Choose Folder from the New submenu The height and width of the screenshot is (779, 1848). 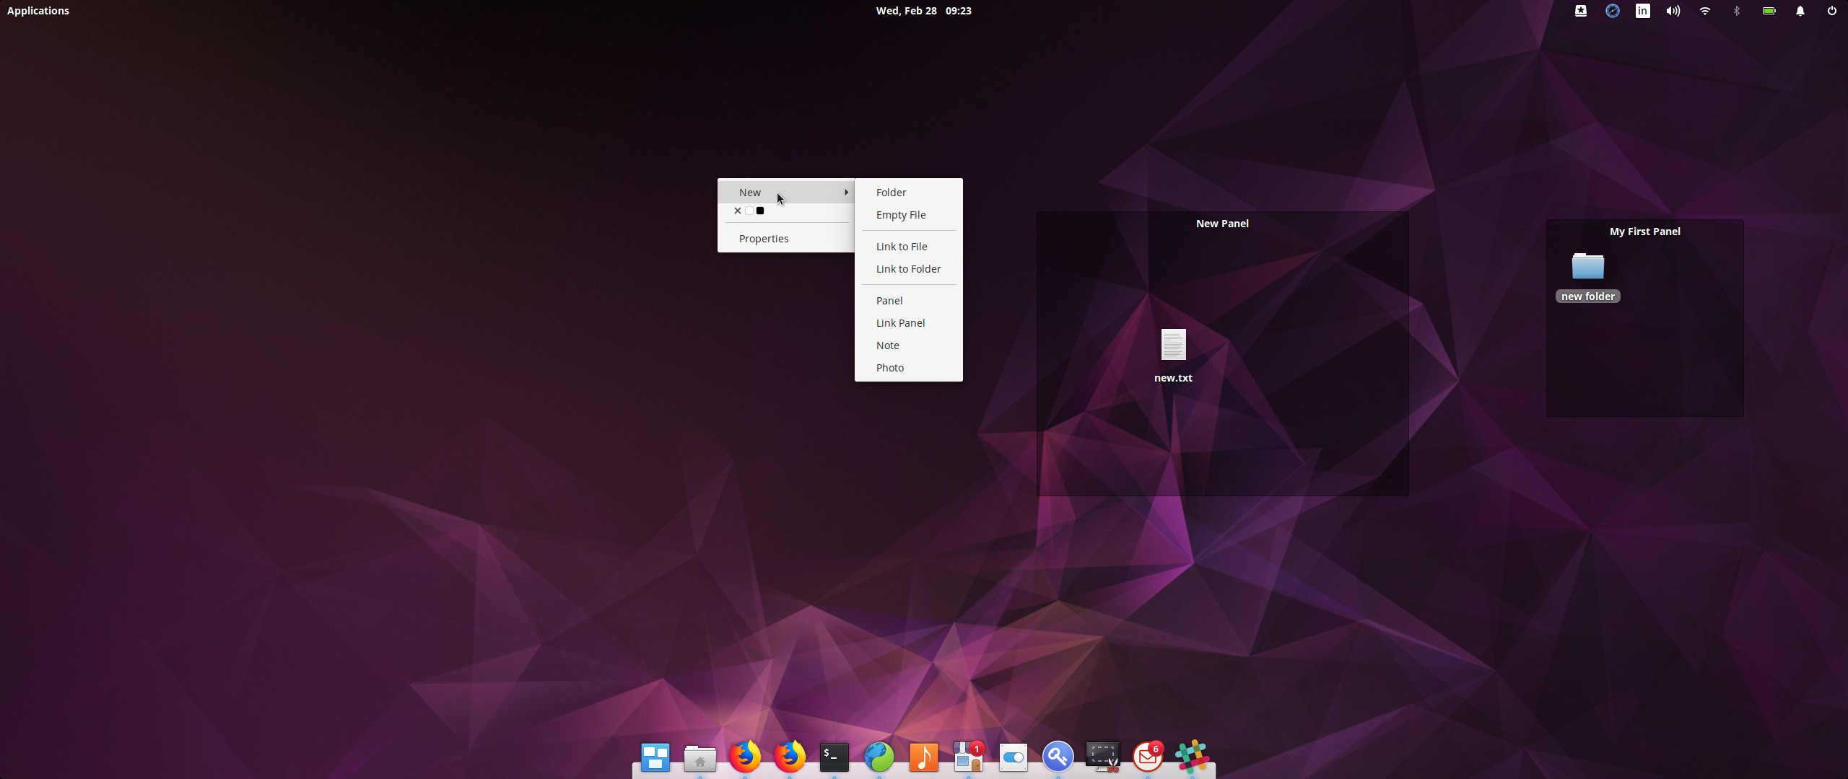pyautogui.click(x=891, y=192)
